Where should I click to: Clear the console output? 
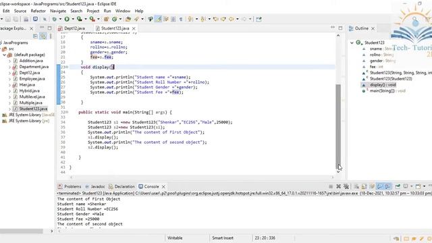pyautogui.click(x=356, y=186)
